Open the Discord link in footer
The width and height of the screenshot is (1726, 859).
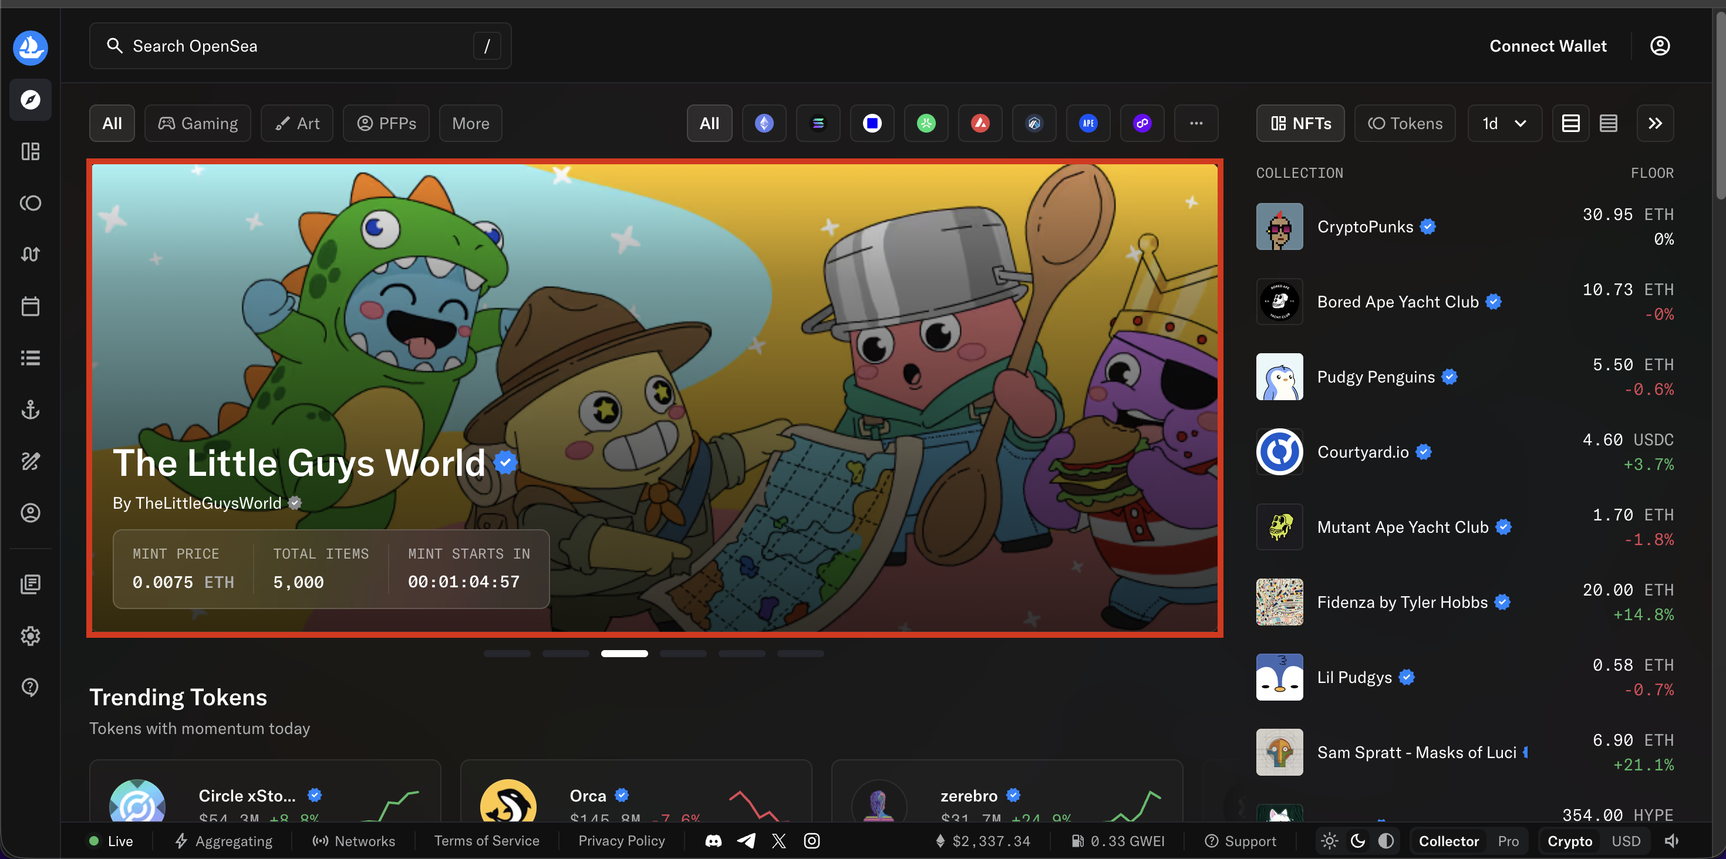pyautogui.click(x=713, y=841)
